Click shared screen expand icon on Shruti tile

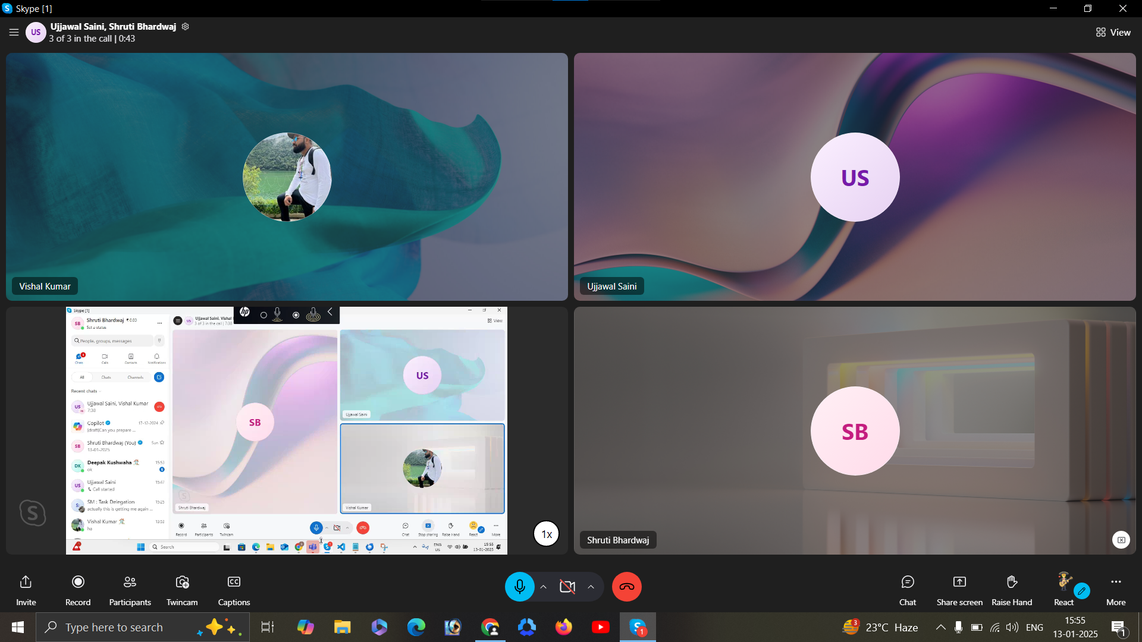tap(1121, 540)
